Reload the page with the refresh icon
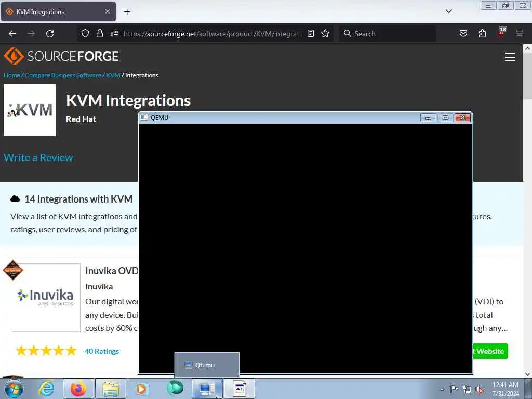532x399 pixels. [50, 34]
